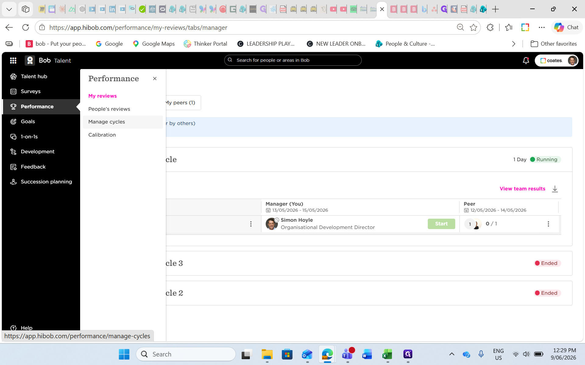Start Simon Hoyle's manager review
585x365 pixels.
pos(441,224)
